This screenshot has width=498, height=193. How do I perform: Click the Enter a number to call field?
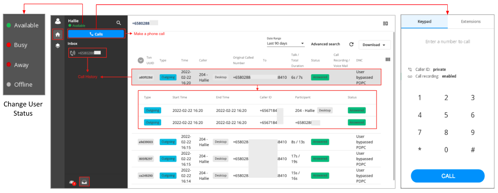(x=448, y=41)
